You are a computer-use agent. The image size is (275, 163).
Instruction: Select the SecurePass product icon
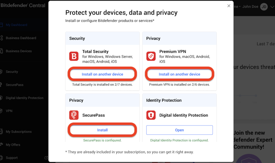pyautogui.click(x=74, y=115)
